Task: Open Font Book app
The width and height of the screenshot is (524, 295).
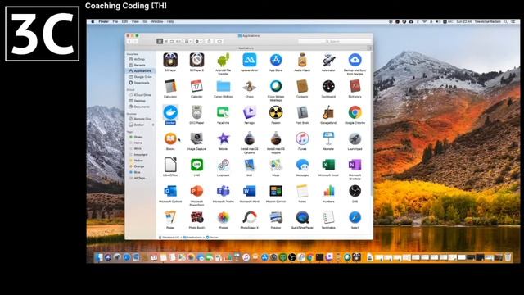Action: (x=302, y=112)
